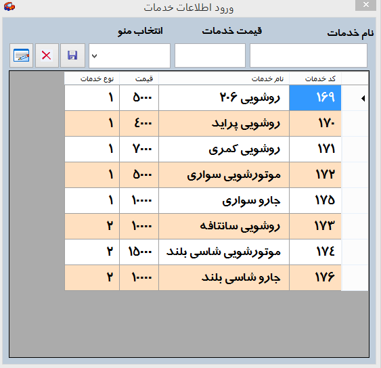
Task: Open the انتخاب منو dropdown arrow
Action: click(x=95, y=56)
